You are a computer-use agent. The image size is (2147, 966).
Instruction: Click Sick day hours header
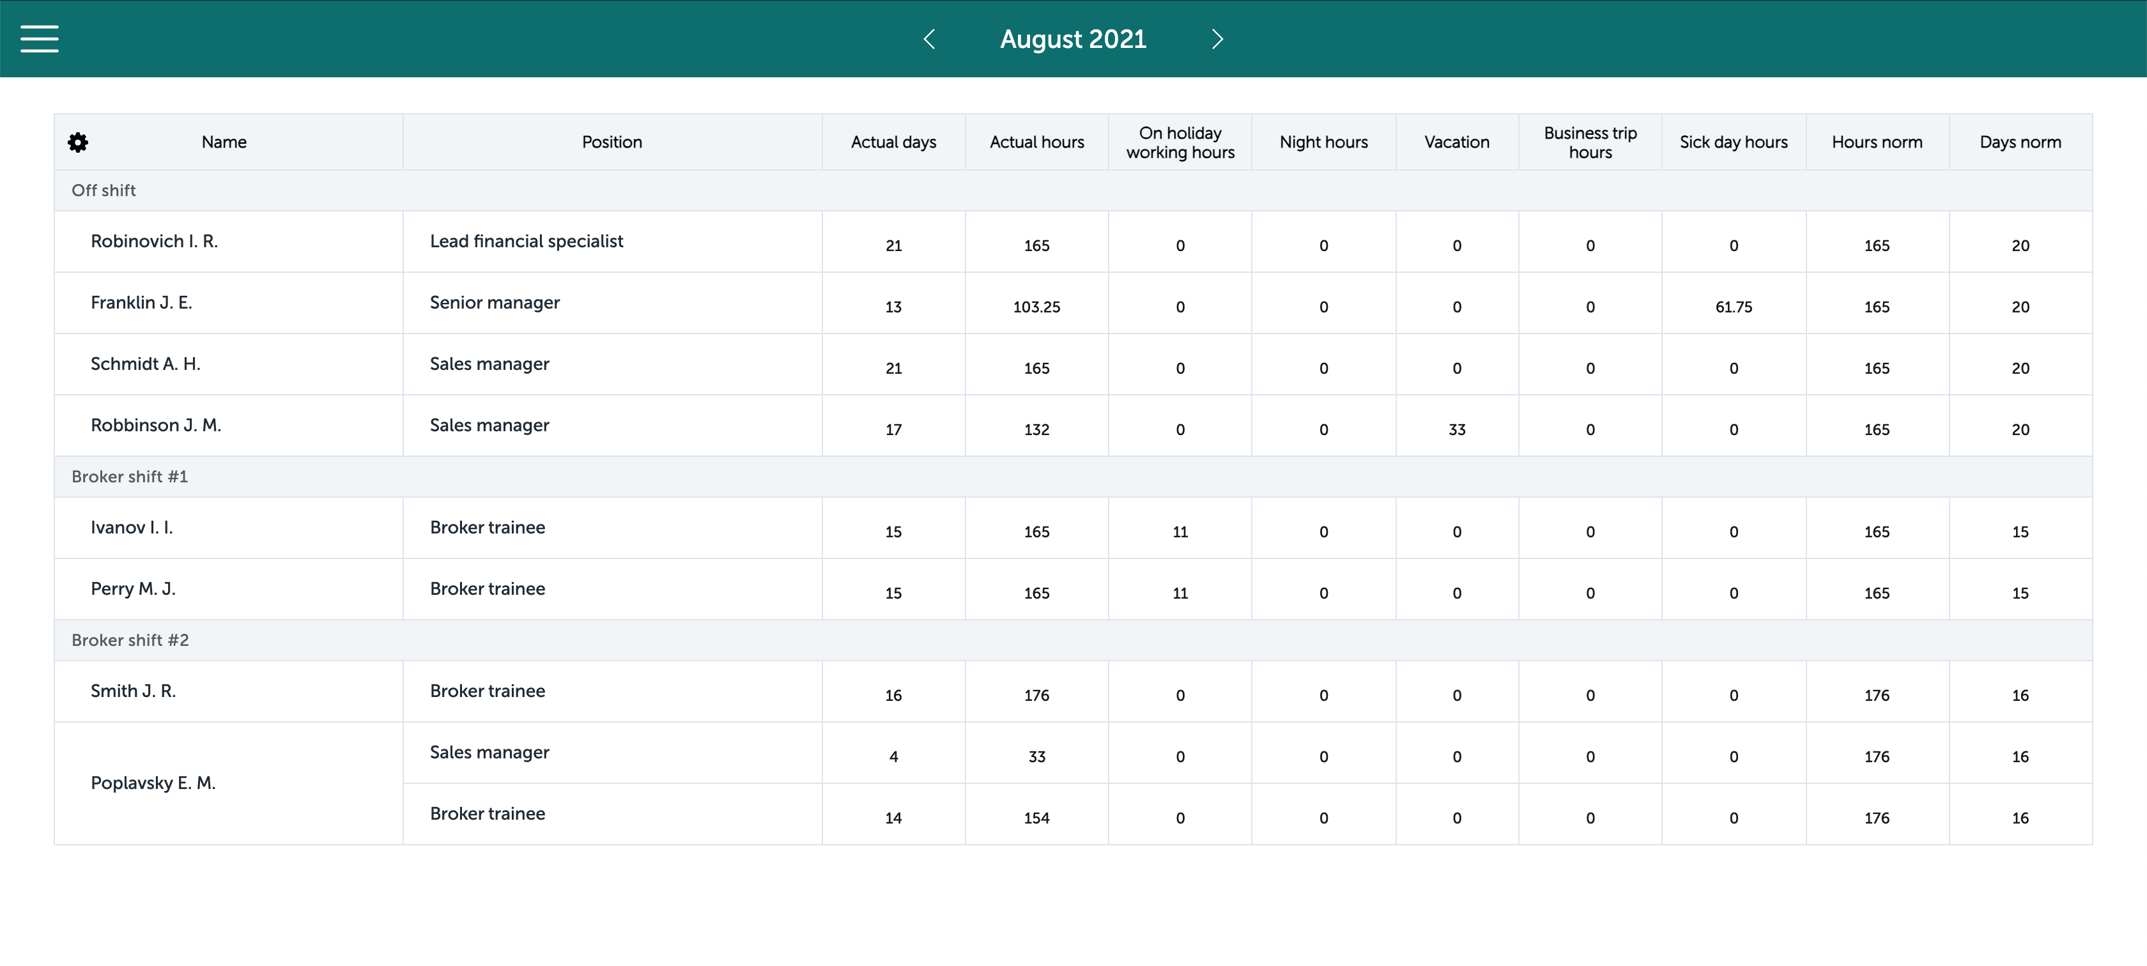pos(1733,142)
